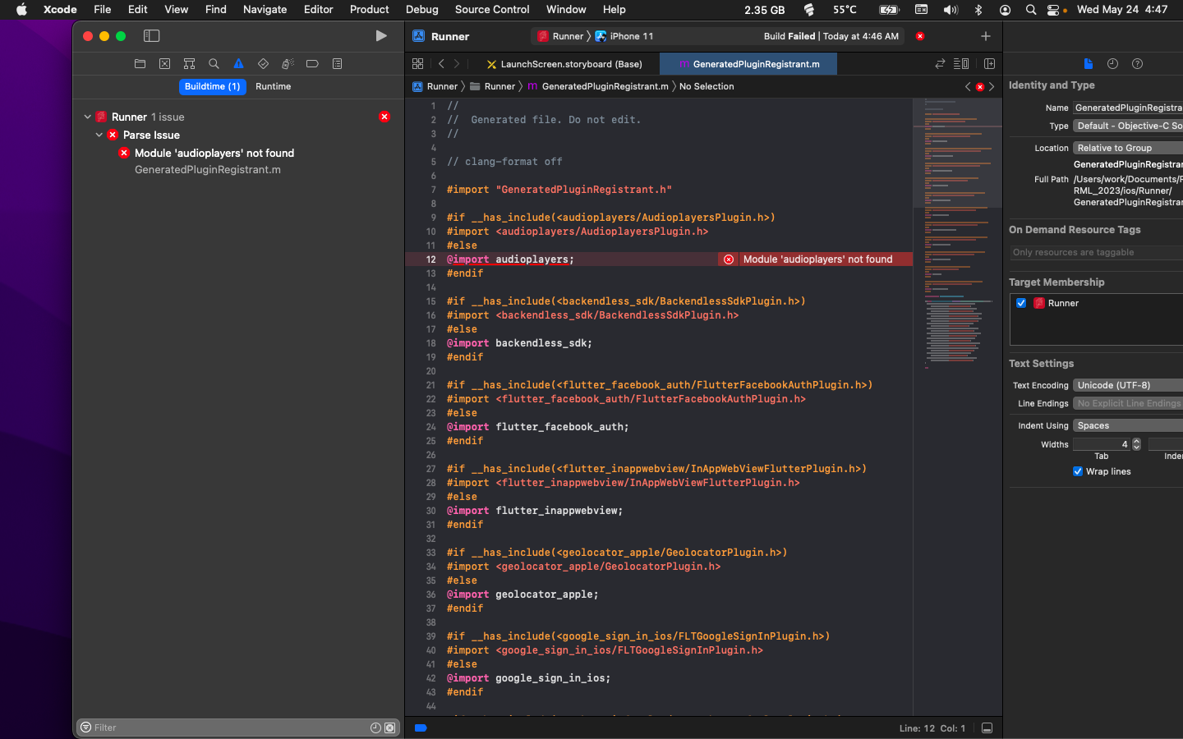This screenshot has width=1183, height=739.
Task: Open the Text Encoding dropdown
Action: pos(1127,385)
